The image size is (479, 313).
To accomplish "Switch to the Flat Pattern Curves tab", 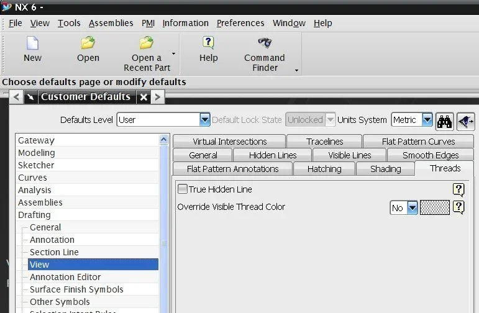I will [x=418, y=142].
